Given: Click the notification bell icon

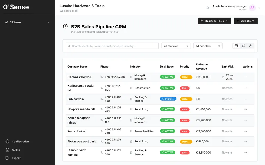Looking at the screenshot, I should click(208, 8).
